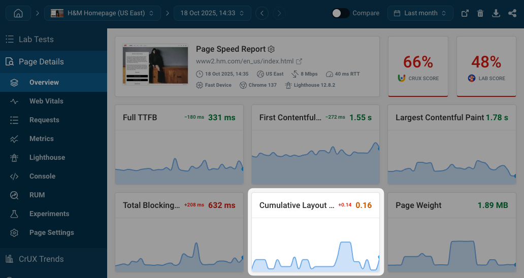Open the Web Vitals section

point(53,101)
